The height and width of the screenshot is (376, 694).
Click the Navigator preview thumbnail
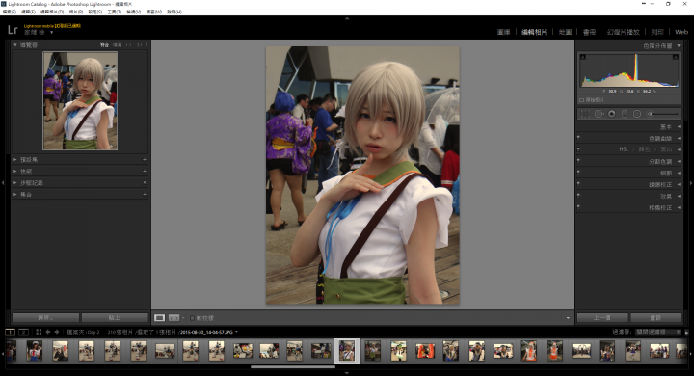point(80,100)
